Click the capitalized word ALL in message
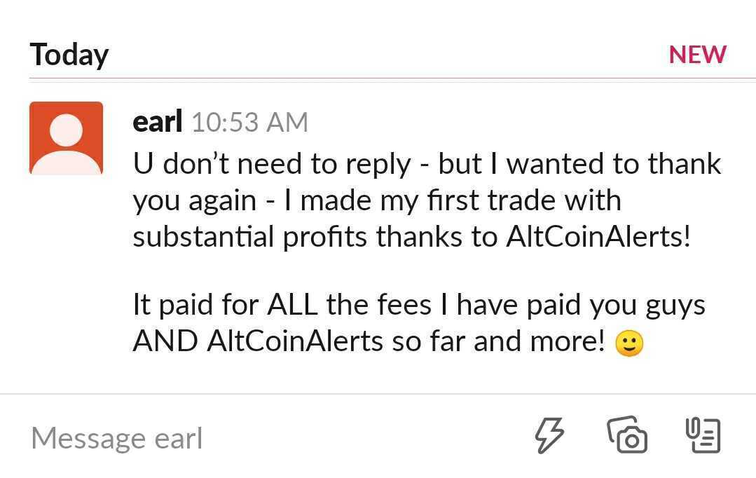 [292, 305]
